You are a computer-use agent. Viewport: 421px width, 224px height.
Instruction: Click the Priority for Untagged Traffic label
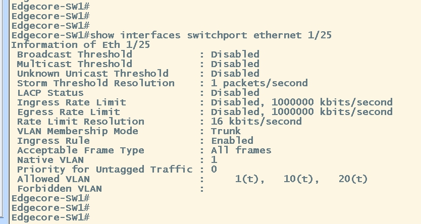tap(105, 170)
